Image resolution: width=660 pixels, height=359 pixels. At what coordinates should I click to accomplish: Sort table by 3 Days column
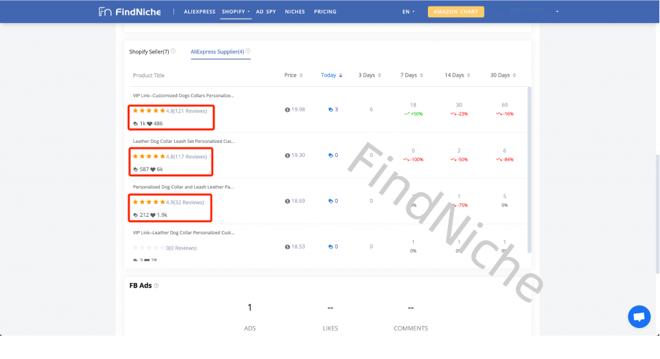pos(369,75)
